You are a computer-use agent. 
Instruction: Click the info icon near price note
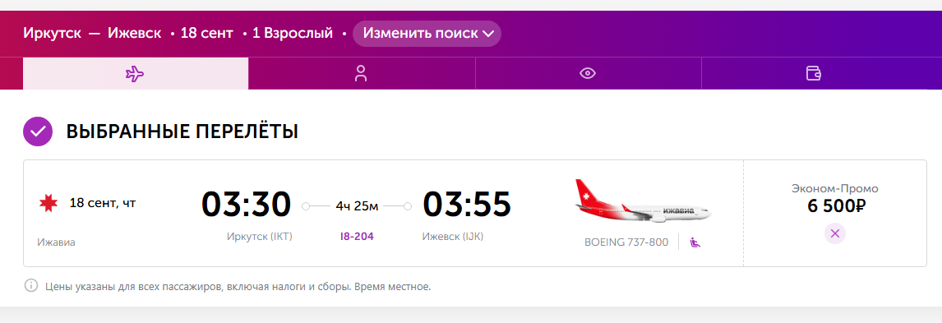click(x=30, y=286)
